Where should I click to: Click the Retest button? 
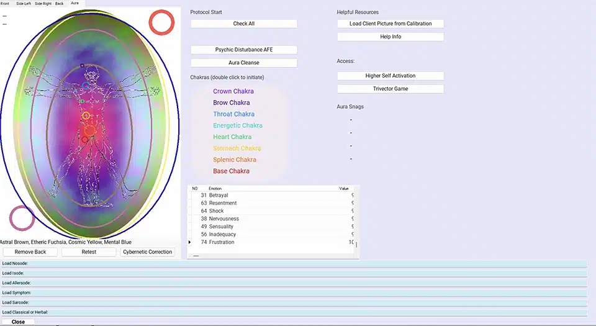(x=89, y=252)
